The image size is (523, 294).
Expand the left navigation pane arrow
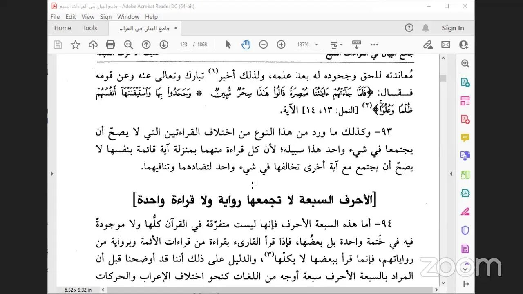[x=52, y=174]
